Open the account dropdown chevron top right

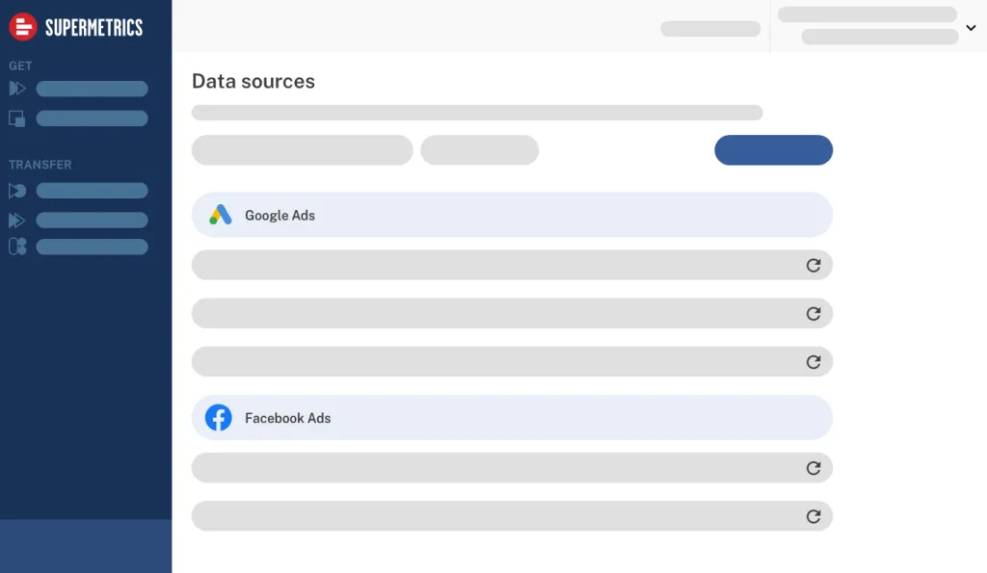tap(971, 28)
